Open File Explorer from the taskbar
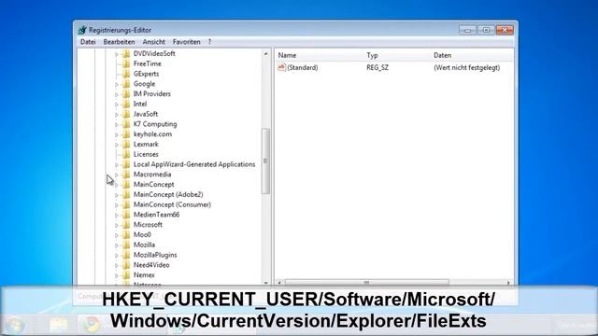Screen dimensions: 598x336 click(58, 325)
